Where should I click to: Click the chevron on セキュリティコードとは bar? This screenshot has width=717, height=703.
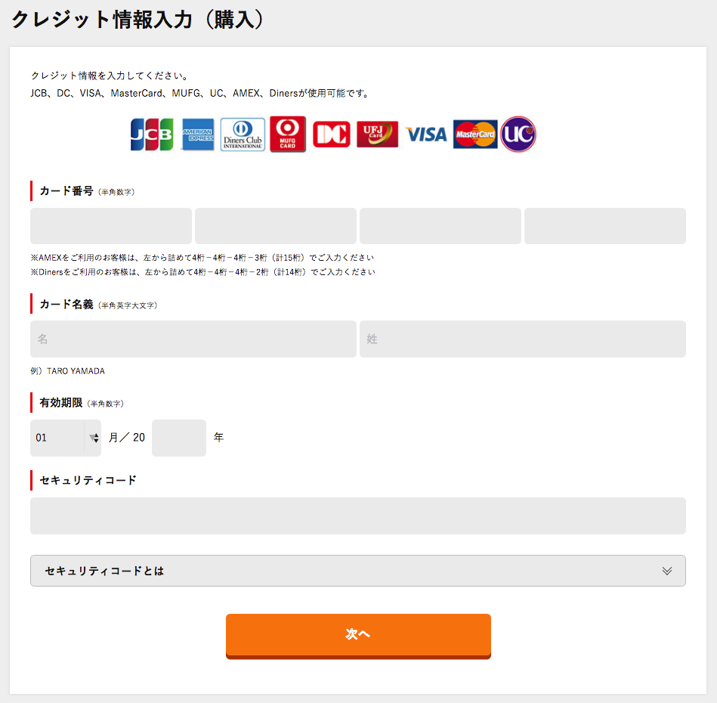point(667,571)
